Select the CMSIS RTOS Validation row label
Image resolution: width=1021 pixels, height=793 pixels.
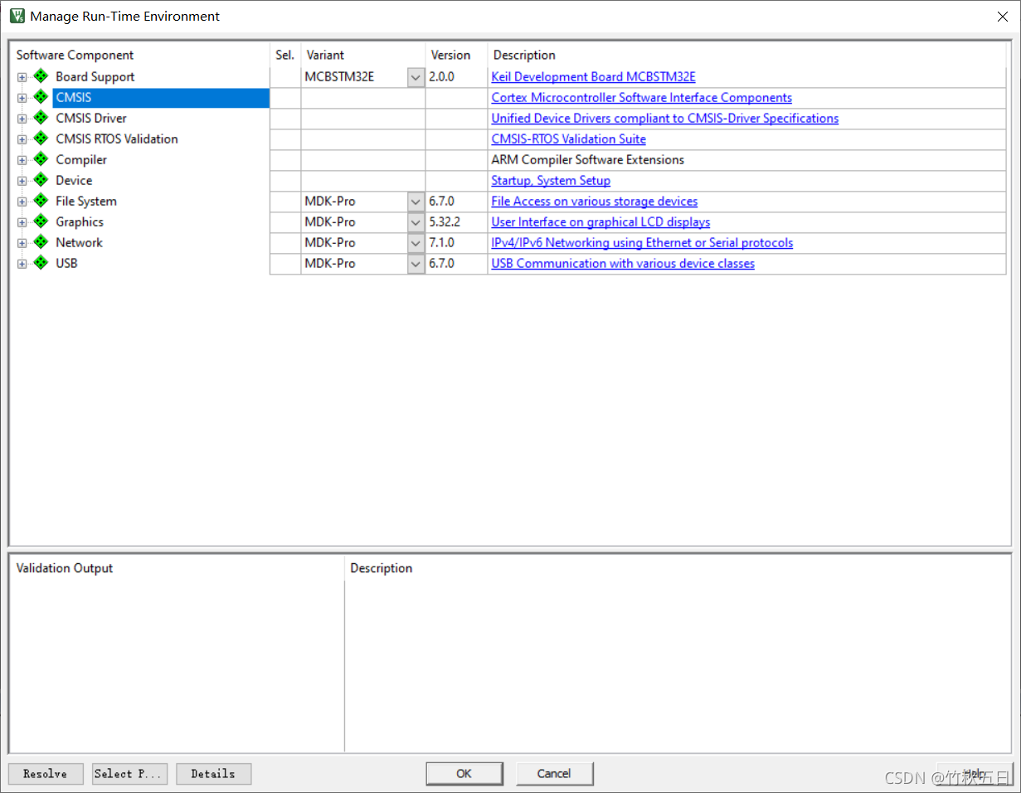[117, 139]
